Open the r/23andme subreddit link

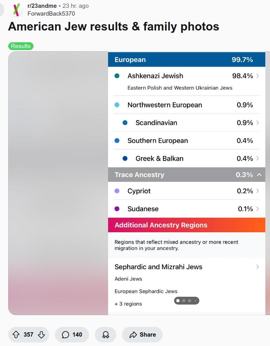pyautogui.click(x=42, y=6)
